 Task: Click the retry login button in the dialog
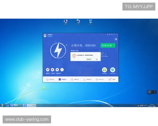pos(89,59)
